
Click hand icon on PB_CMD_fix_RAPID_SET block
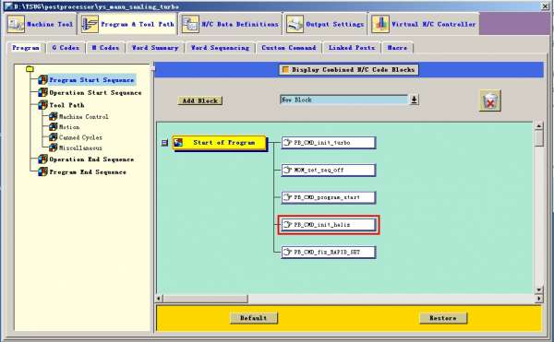click(287, 252)
